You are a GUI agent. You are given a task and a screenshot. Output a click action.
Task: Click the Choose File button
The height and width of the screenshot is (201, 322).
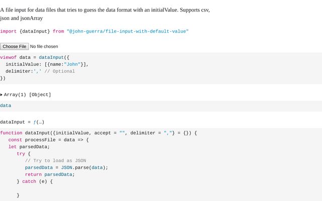click(x=15, y=46)
